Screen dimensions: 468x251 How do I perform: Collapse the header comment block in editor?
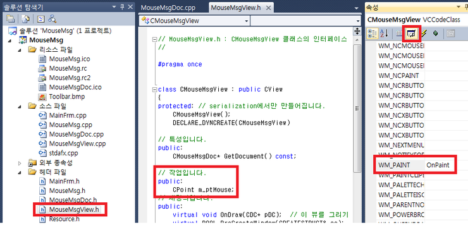coord(154,39)
